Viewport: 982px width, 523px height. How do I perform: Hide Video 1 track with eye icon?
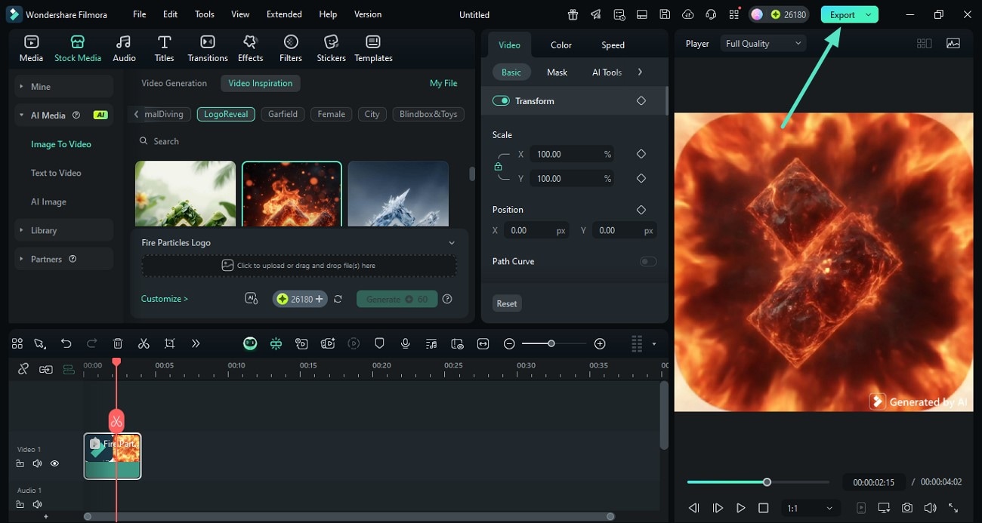click(54, 463)
